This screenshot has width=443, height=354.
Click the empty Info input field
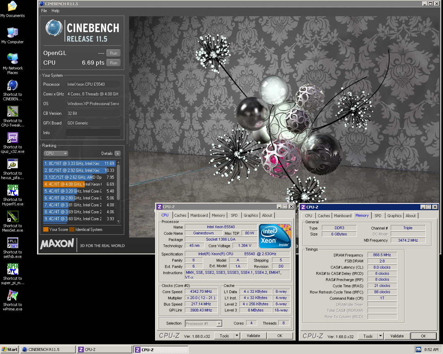pyautogui.click(x=93, y=133)
